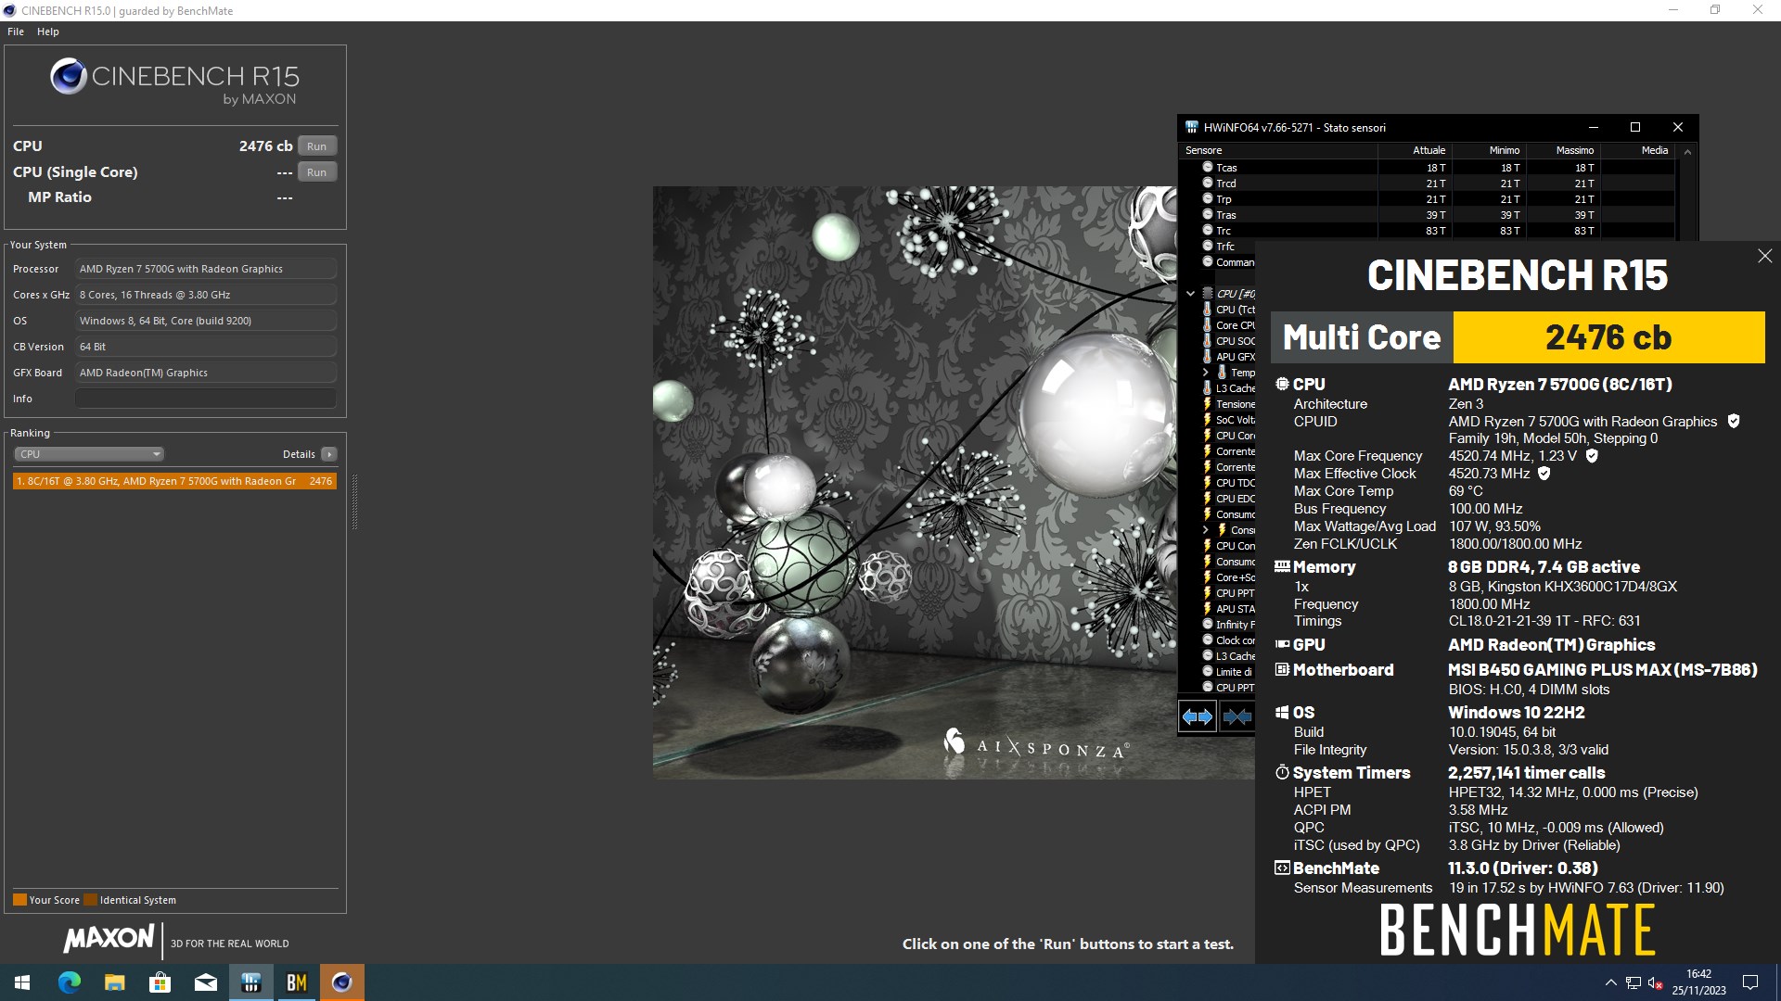1781x1001 pixels.
Task: Click HWiNFO expand columns arrows button
Action: click(x=1198, y=716)
